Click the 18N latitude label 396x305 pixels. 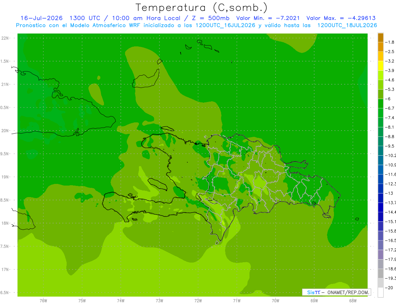coord(5,223)
